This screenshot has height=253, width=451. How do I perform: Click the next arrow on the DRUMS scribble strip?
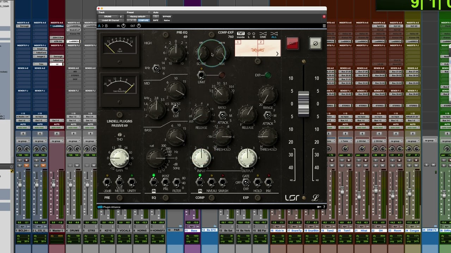tap(277, 54)
